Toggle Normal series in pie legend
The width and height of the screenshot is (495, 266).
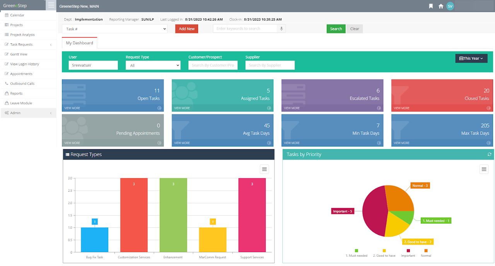click(426, 253)
